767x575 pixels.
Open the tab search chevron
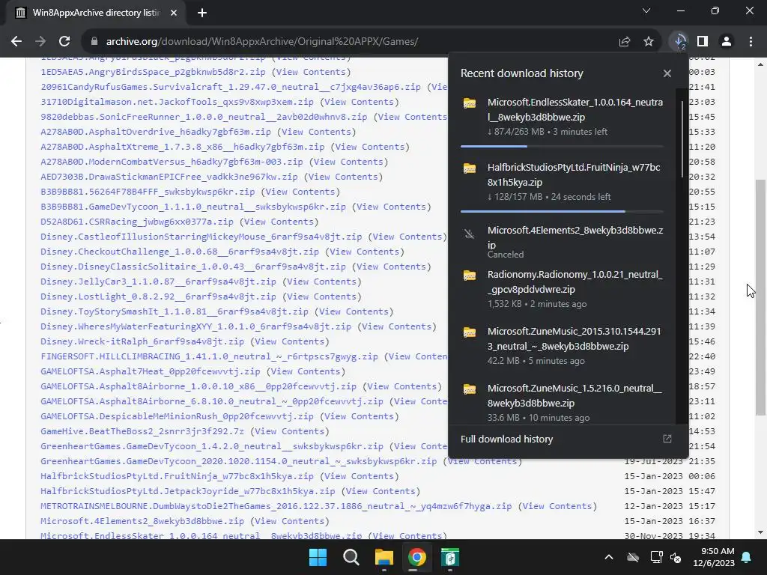click(x=646, y=10)
